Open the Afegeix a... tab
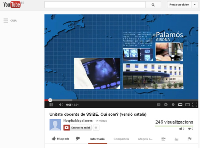 coord(145,139)
